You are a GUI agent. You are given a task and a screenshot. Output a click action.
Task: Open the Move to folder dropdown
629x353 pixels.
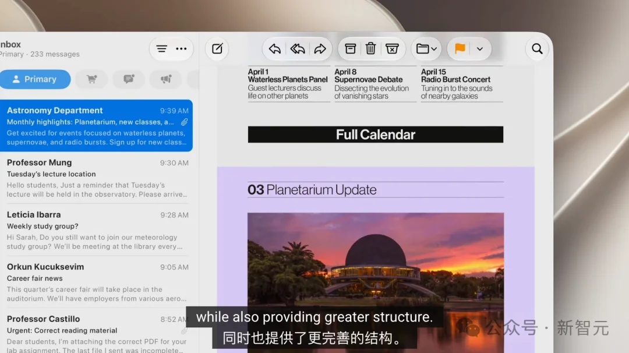(x=426, y=49)
